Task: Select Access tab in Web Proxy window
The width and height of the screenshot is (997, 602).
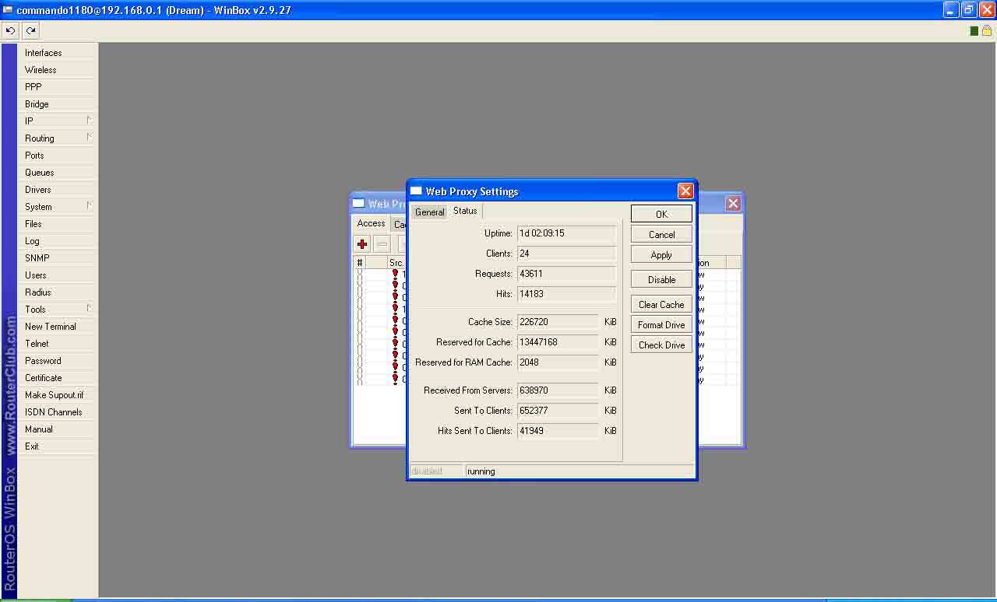Action: coord(371,223)
